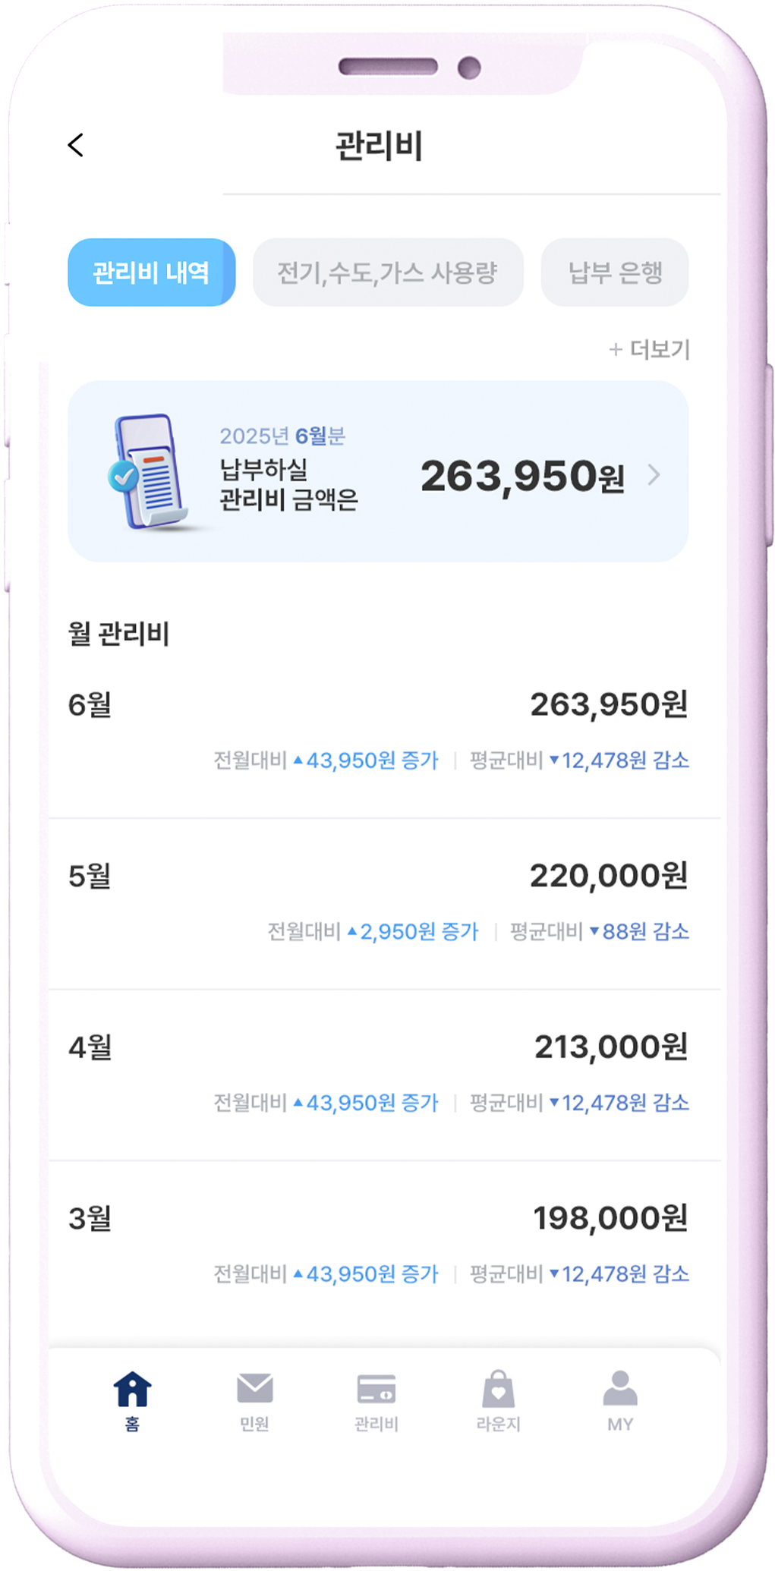Go to the MY profile icon
The height and width of the screenshot is (1571, 775).
[620, 1390]
